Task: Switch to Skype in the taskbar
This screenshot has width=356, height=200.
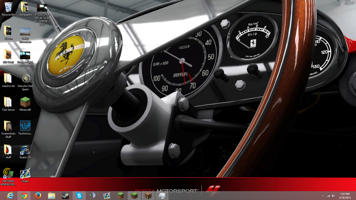Action: coord(79,195)
